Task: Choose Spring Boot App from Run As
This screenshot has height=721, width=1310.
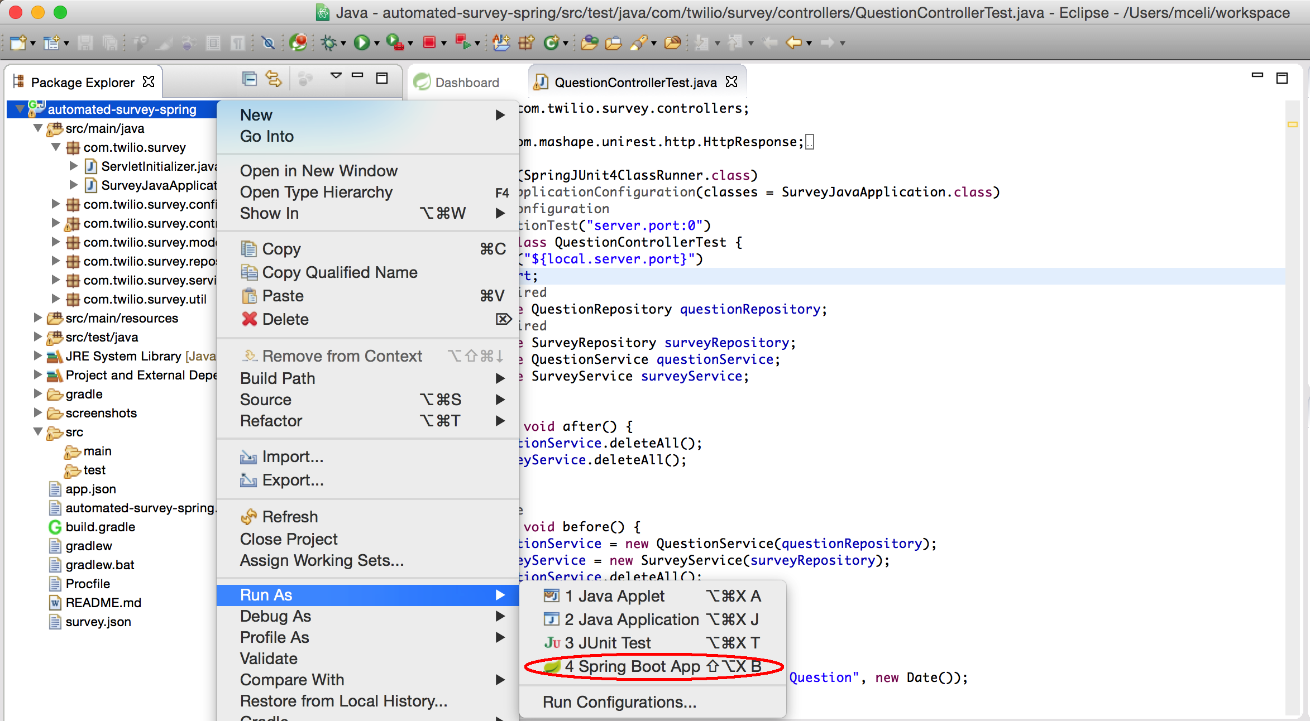Action: pos(653,666)
